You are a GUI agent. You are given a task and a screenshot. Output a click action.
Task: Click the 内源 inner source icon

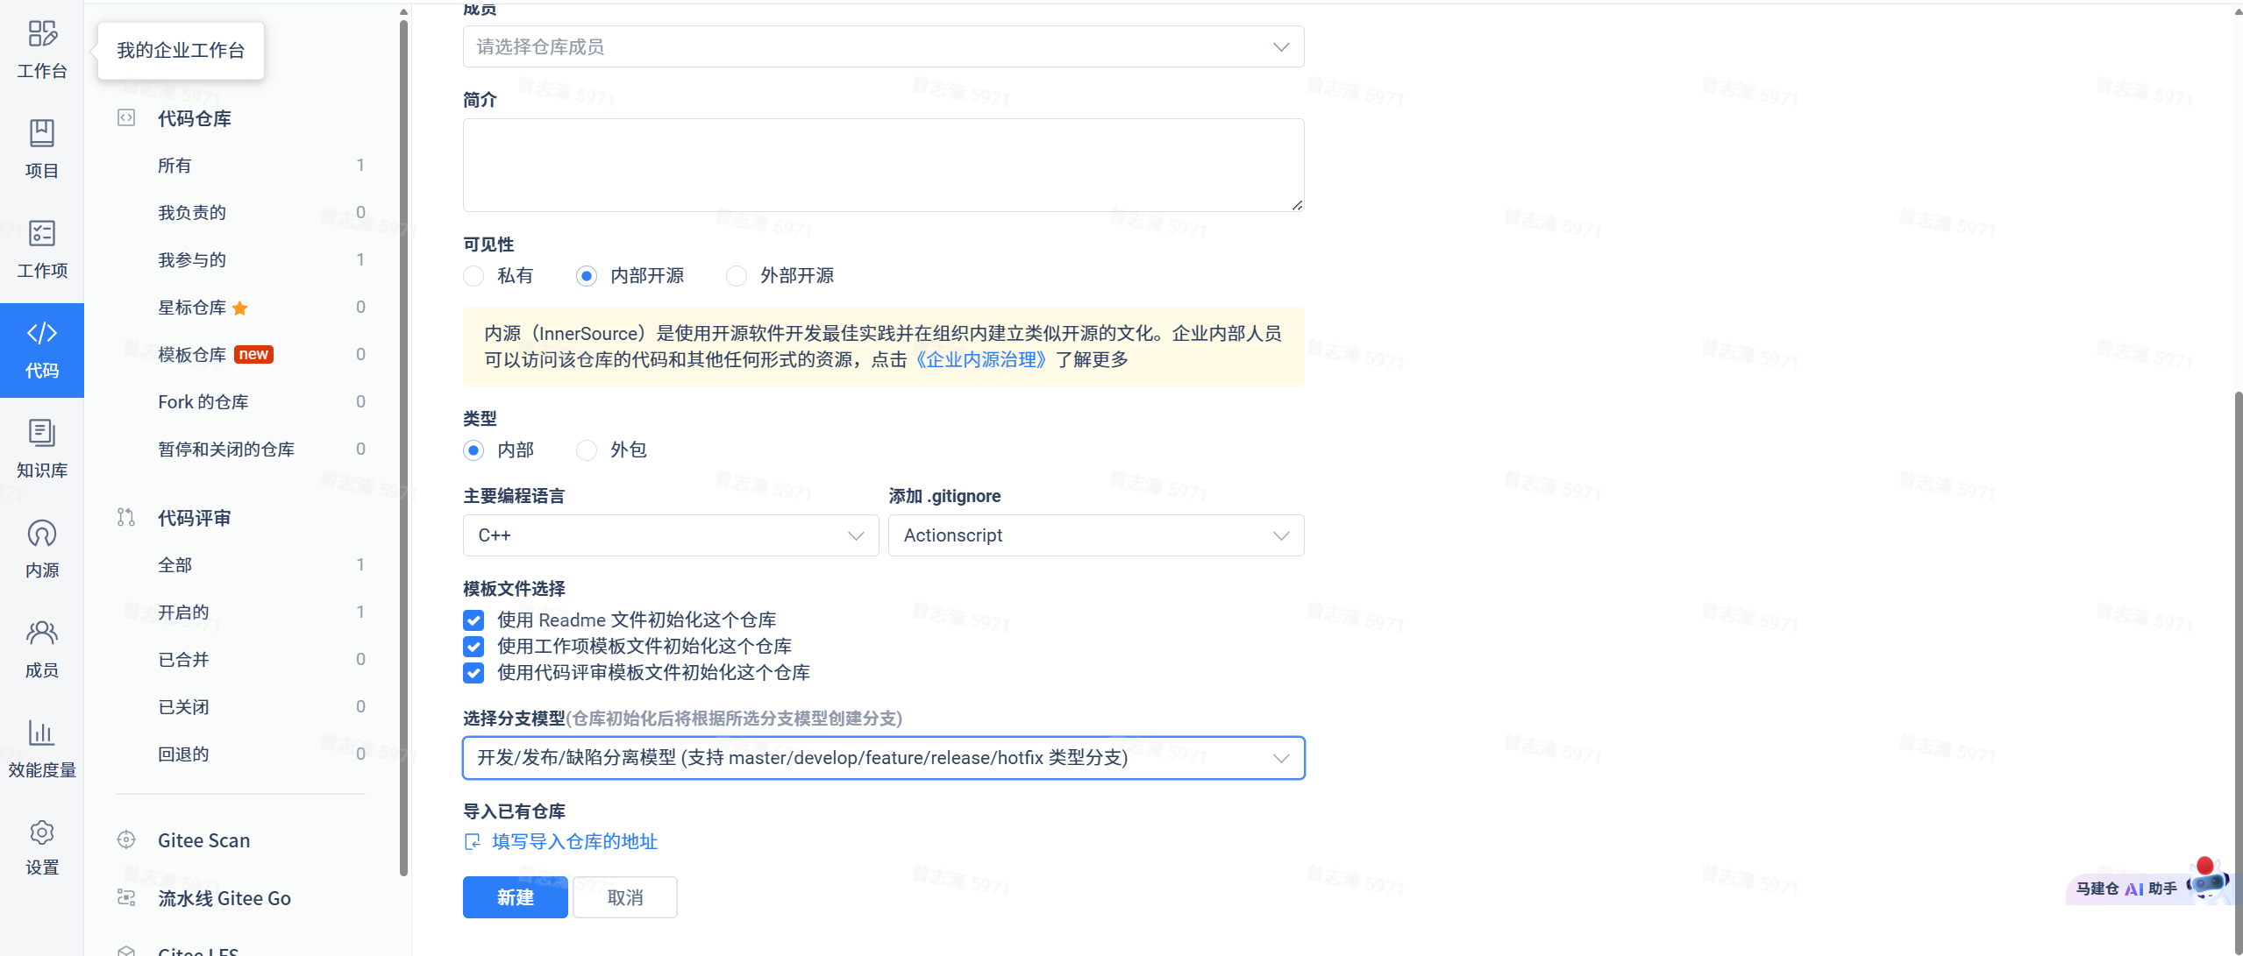click(42, 534)
